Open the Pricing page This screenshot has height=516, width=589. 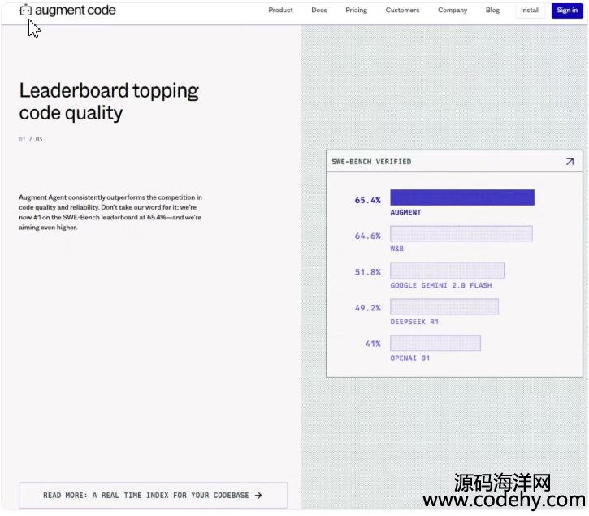[x=356, y=10]
